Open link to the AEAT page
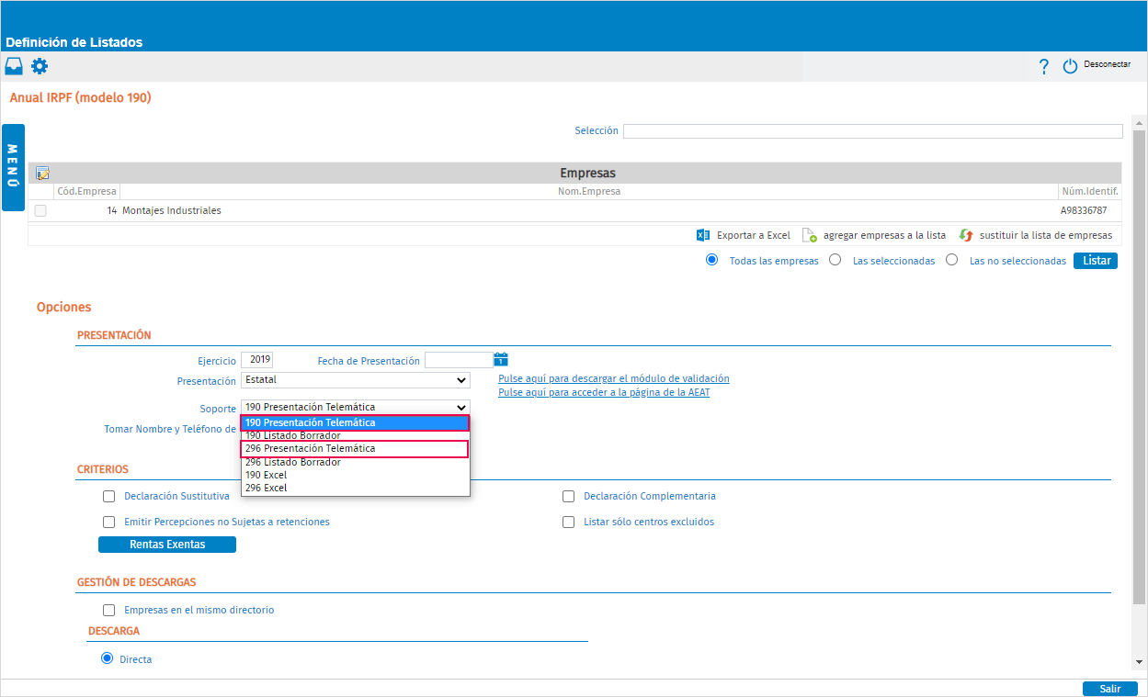Image resolution: width=1148 pixels, height=697 pixels. point(604,392)
